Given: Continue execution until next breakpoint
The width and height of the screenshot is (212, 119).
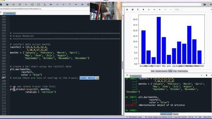Looking at the screenshot, I should click(76, 5).
